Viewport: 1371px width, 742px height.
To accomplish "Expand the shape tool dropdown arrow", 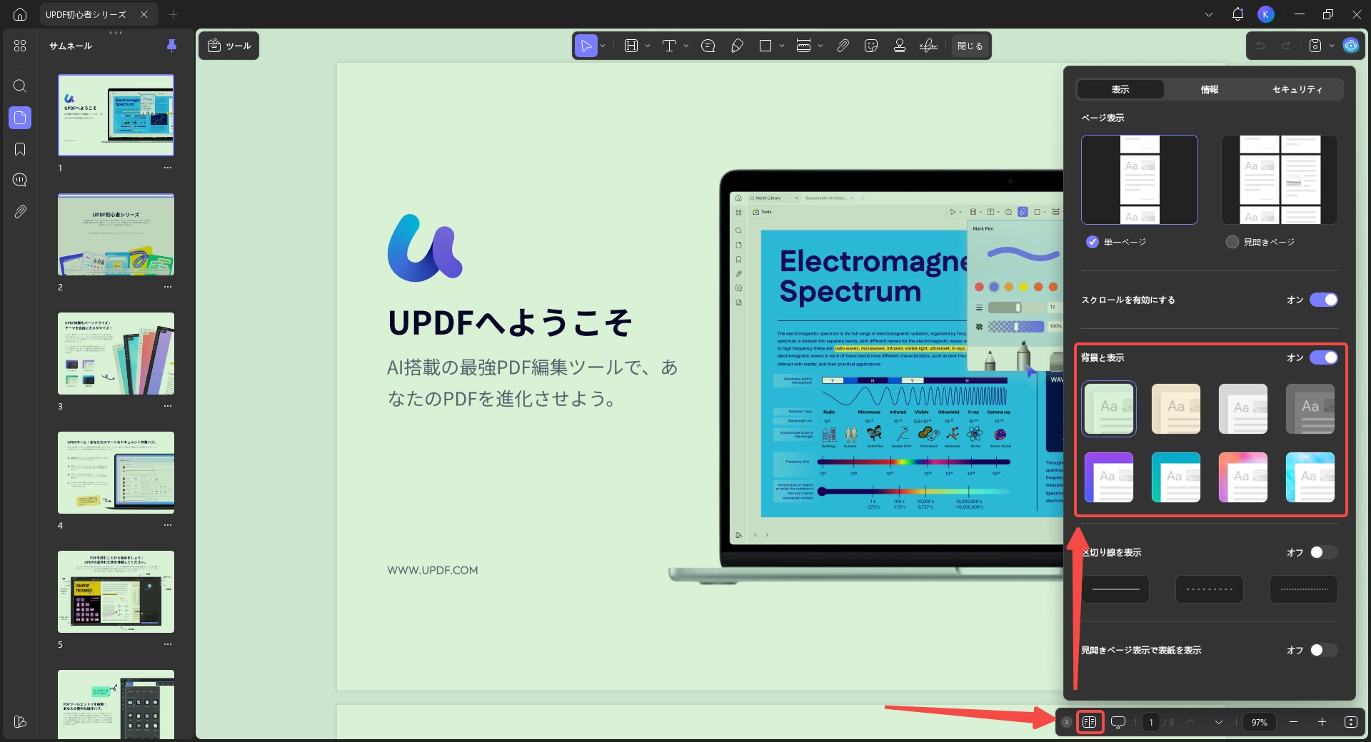I will pyautogui.click(x=782, y=46).
